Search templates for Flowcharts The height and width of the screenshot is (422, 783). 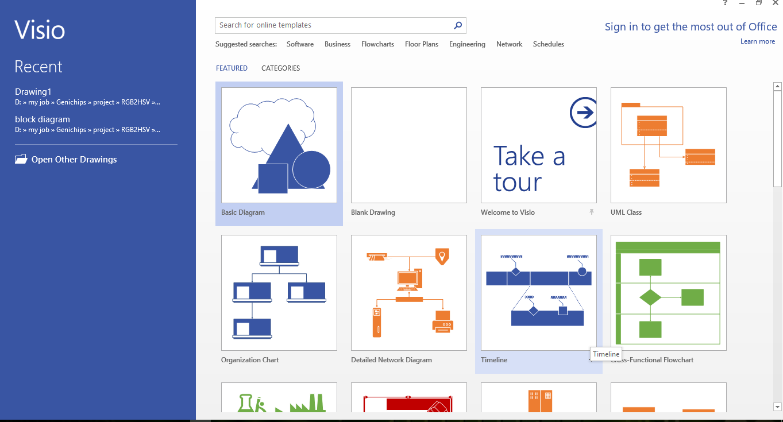point(377,44)
